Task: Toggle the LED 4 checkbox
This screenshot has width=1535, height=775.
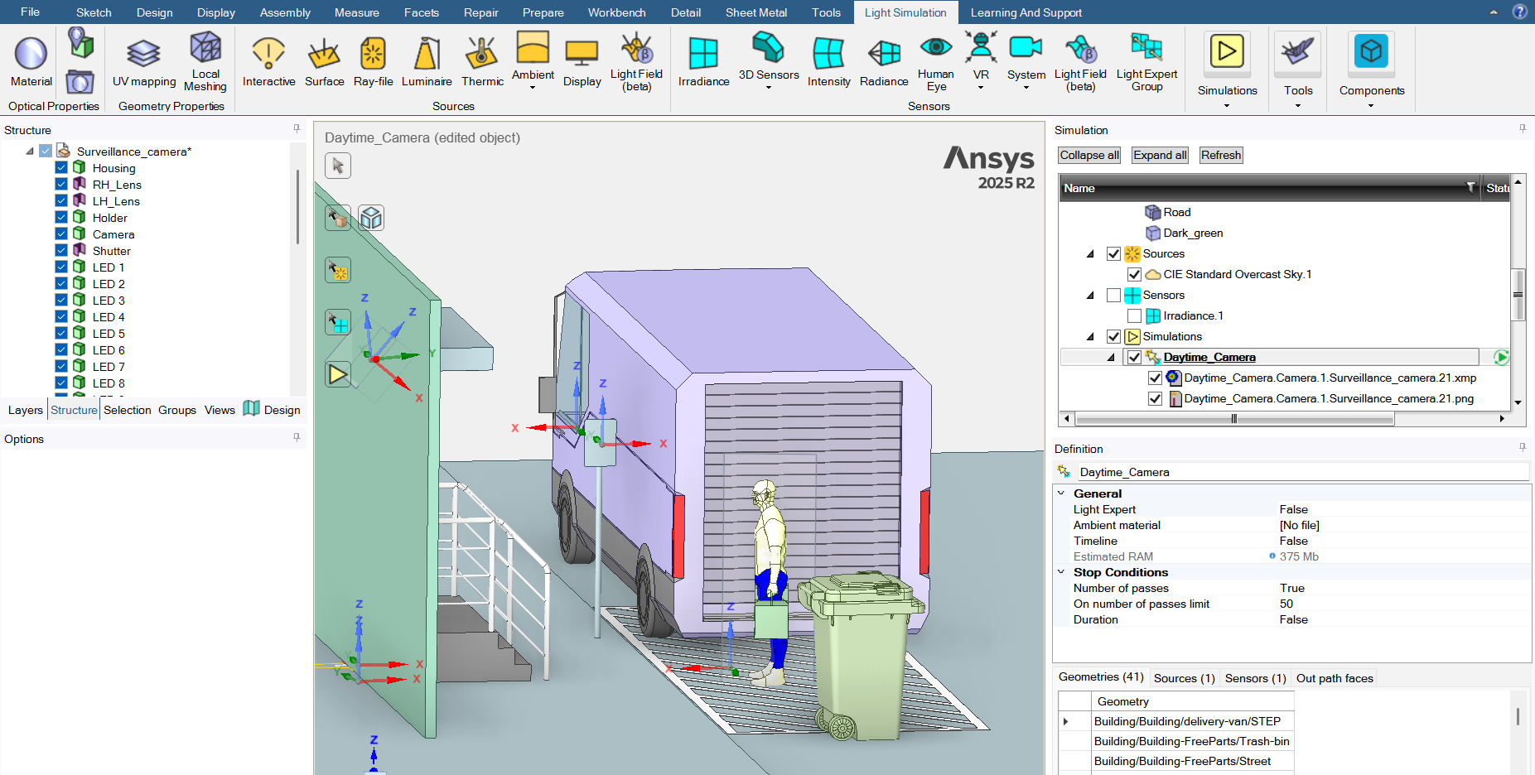Action: [x=61, y=316]
